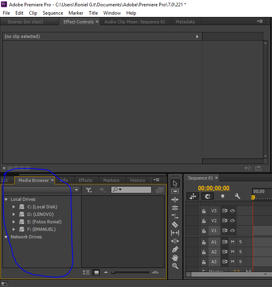Select the Ripple Edit tool
The image size is (272, 287).
click(x=175, y=200)
